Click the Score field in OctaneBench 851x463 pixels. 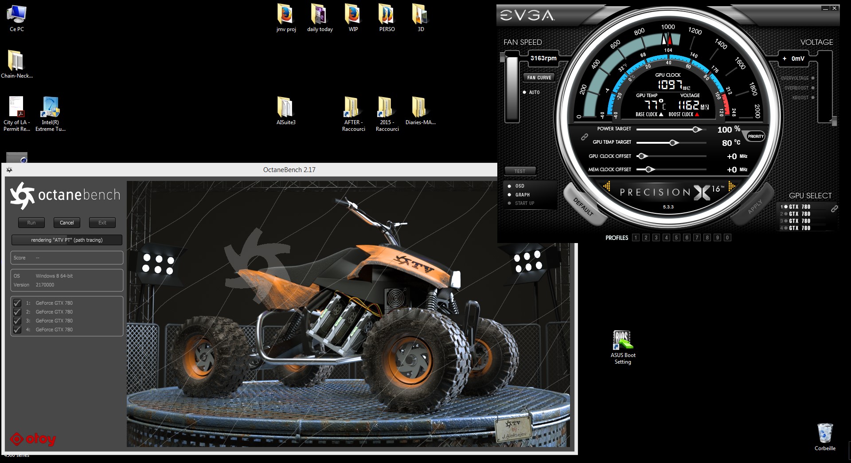pyautogui.click(x=67, y=258)
